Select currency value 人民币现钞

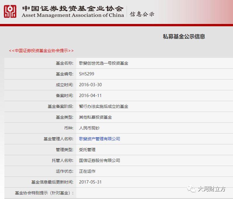[89, 128]
